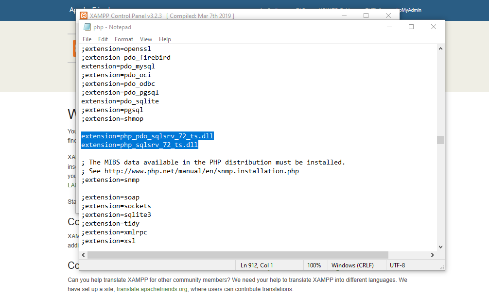Minimize the XAMPP Control Panel window
Screen dimensions: 489x296
[344, 16]
